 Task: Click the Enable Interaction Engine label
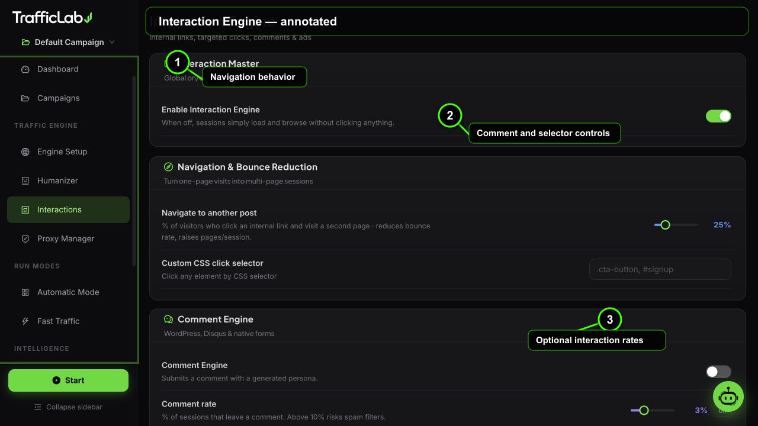(211, 110)
